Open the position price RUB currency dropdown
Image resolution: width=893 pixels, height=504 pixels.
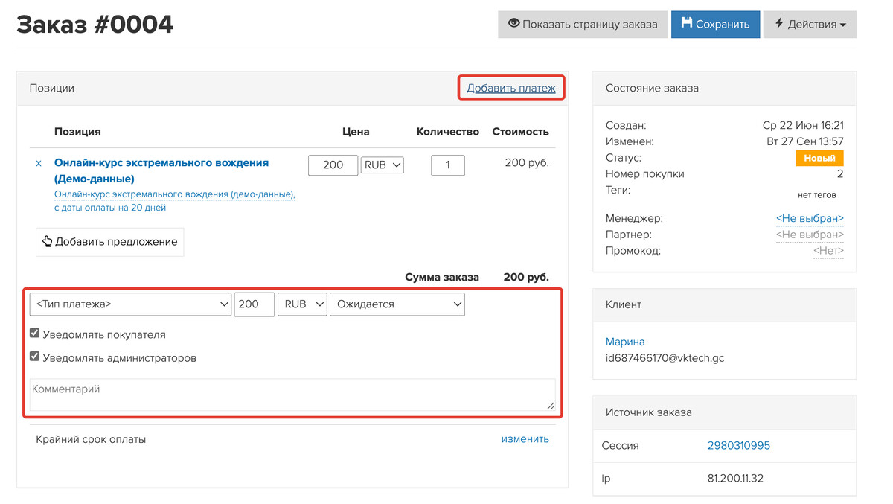click(383, 165)
